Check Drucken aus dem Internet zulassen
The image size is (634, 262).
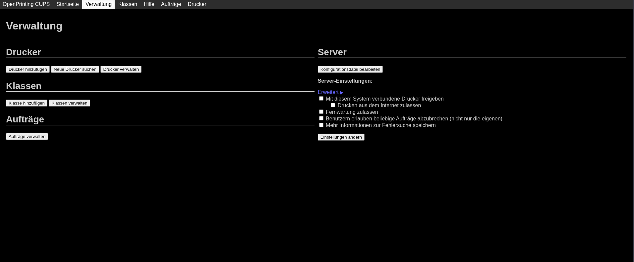[333, 105]
